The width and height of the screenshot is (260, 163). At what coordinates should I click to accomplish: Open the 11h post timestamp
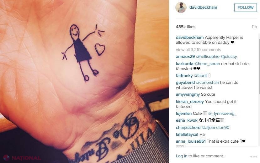(254, 27)
